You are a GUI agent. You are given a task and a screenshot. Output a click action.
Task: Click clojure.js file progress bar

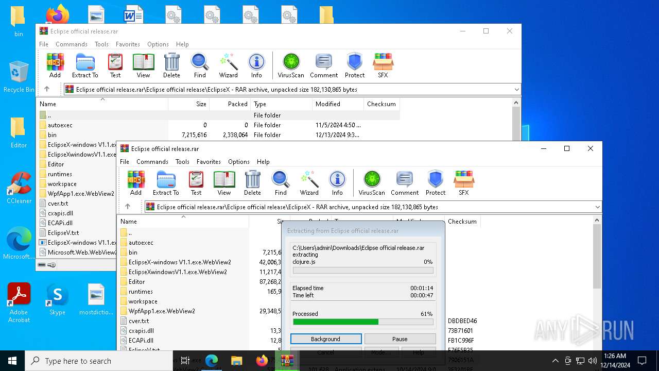(363, 270)
